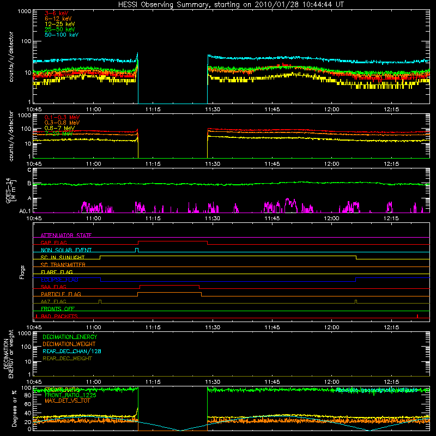Screen dimensions: 436x436
Task: Click the 0.8-7 MeV legend label
Action: tap(59, 128)
